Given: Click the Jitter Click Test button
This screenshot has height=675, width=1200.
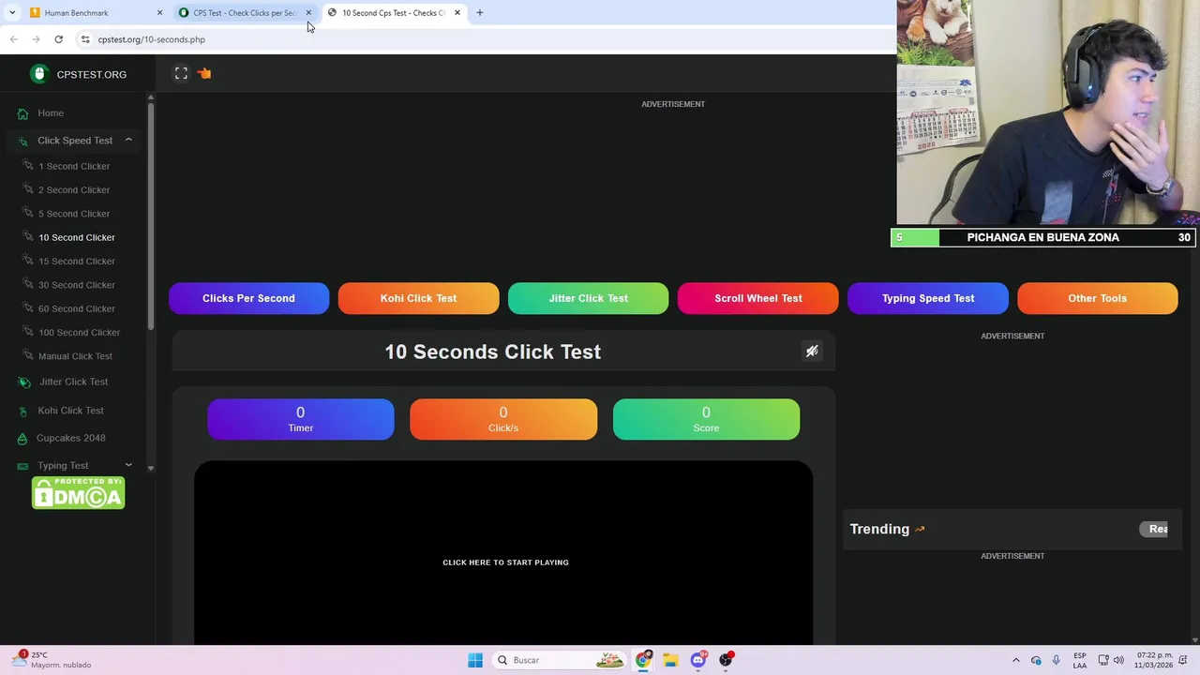Looking at the screenshot, I should pyautogui.click(x=588, y=298).
